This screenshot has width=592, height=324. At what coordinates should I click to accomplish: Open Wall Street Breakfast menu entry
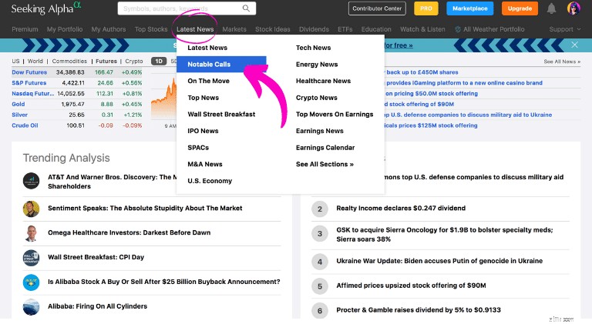[221, 114]
